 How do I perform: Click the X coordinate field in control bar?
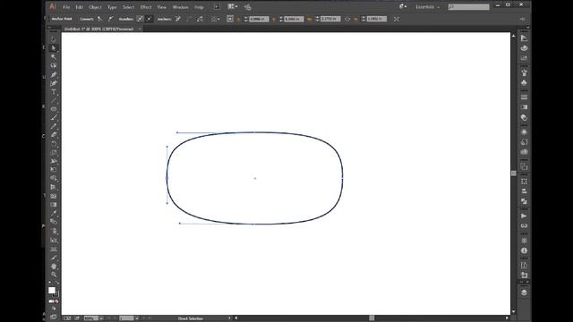click(x=259, y=19)
